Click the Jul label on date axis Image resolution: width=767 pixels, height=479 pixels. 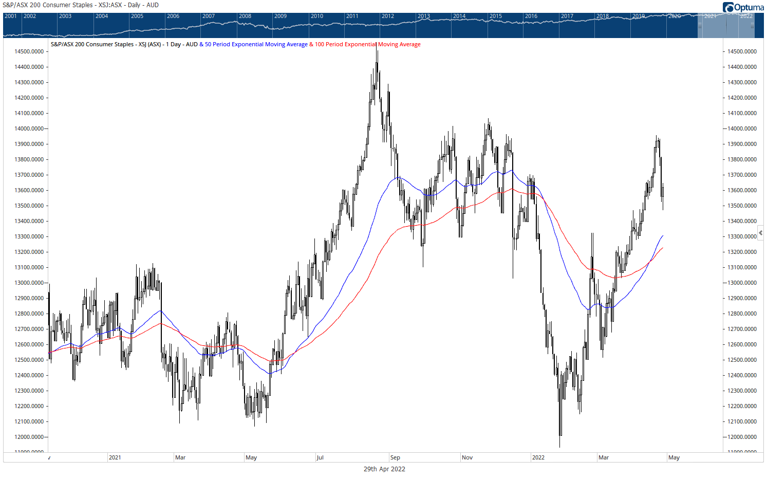tap(320, 457)
